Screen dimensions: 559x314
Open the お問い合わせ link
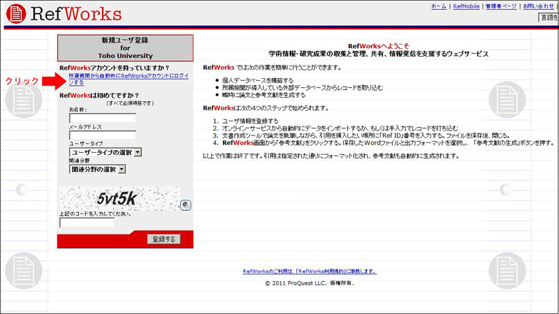538,6
